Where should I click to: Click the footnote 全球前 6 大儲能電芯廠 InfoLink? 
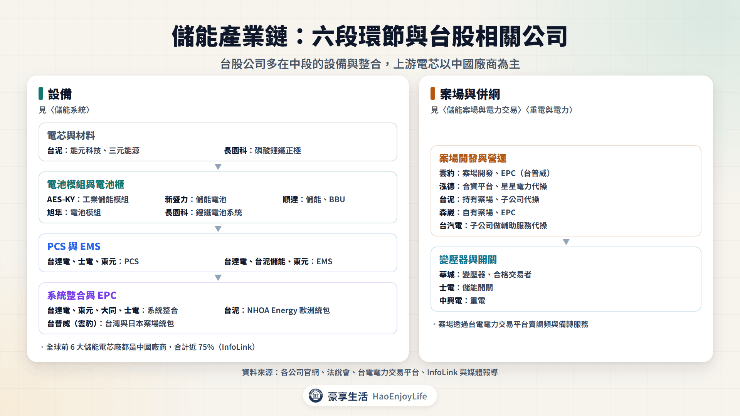click(151, 347)
